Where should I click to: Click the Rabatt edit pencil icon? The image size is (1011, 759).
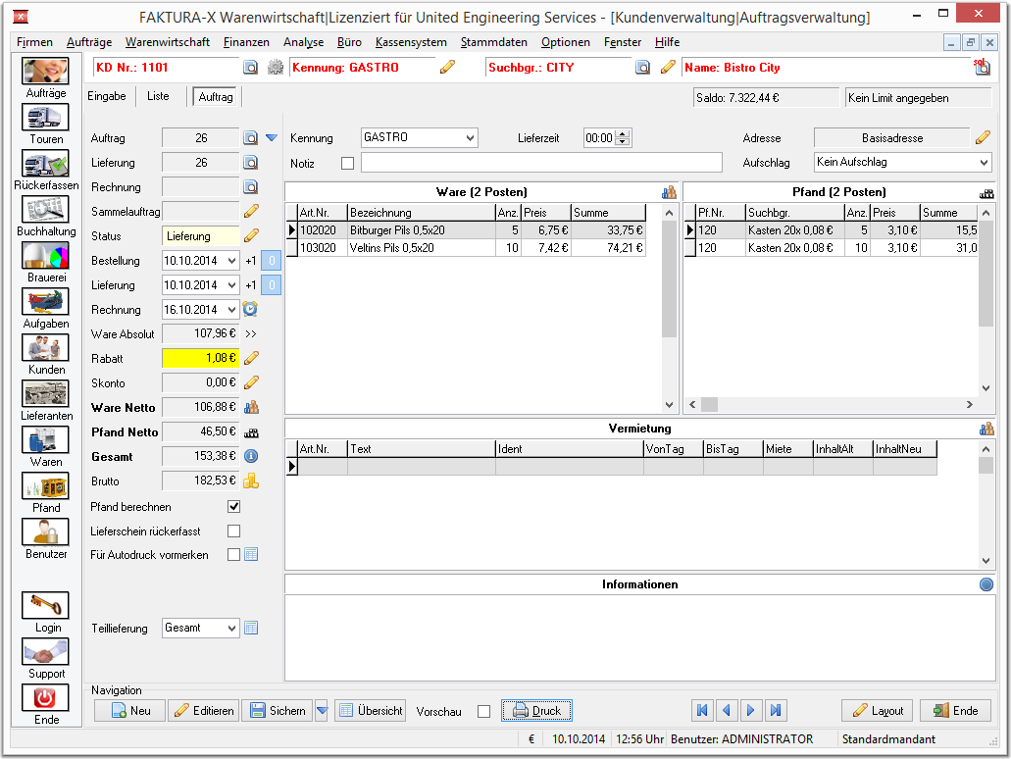[251, 358]
